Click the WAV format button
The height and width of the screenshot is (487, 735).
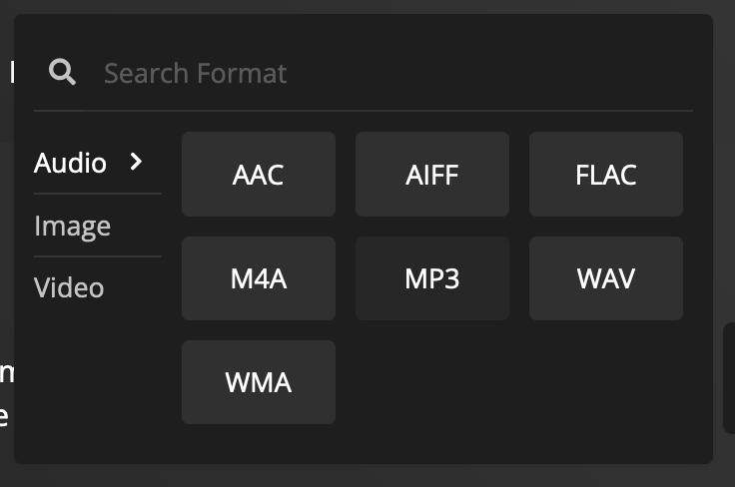tap(605, 278)
